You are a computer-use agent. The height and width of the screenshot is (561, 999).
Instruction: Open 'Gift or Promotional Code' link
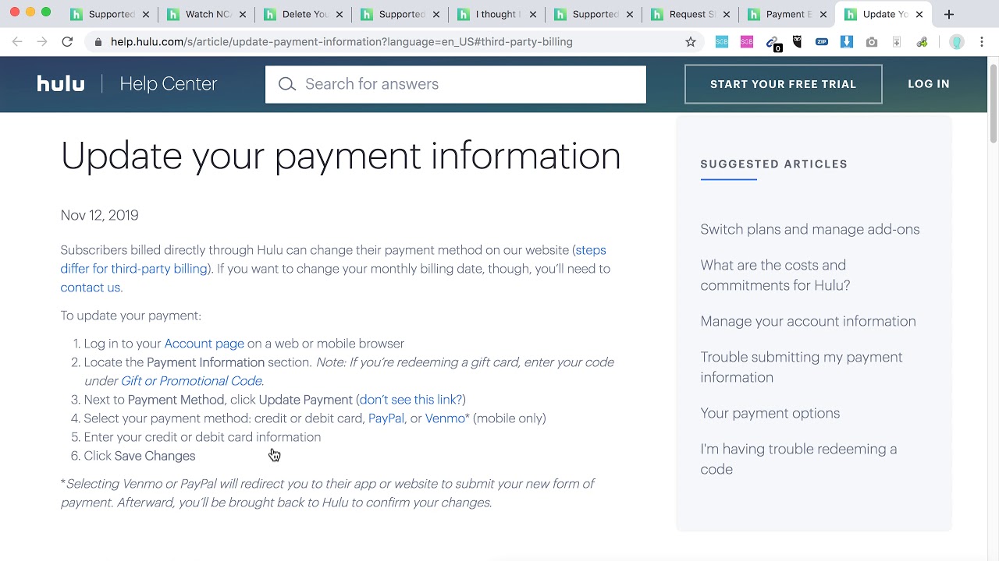tap(191, 381)
